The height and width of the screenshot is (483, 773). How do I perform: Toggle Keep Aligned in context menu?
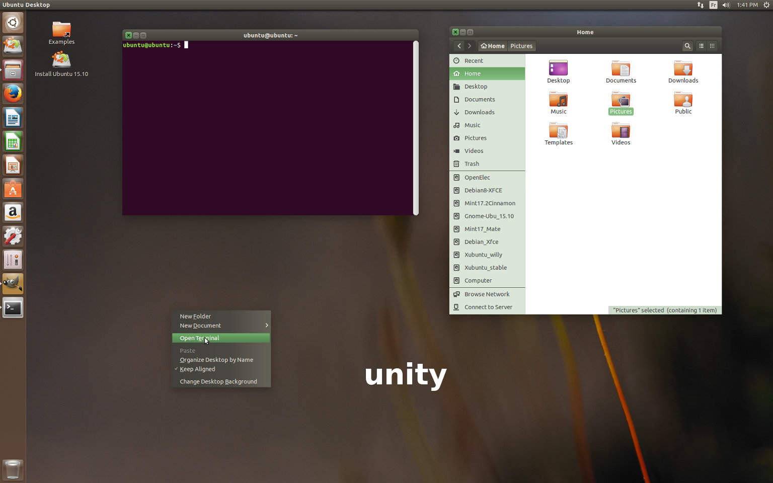pyautogui.click(x=221, y=369)
